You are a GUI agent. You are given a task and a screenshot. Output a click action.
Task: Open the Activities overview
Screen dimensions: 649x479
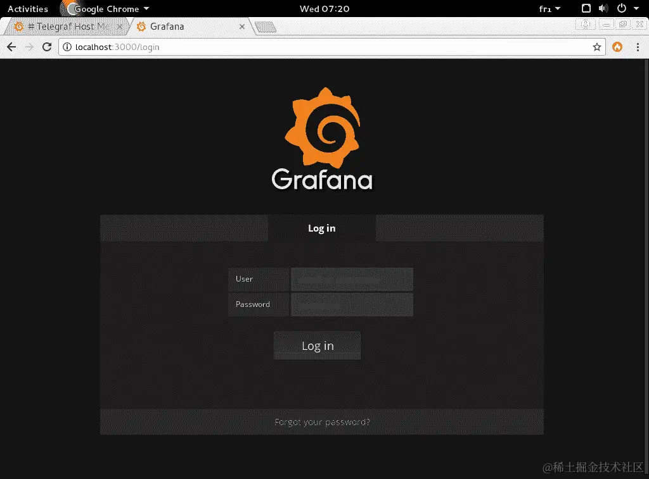(28, 9)
